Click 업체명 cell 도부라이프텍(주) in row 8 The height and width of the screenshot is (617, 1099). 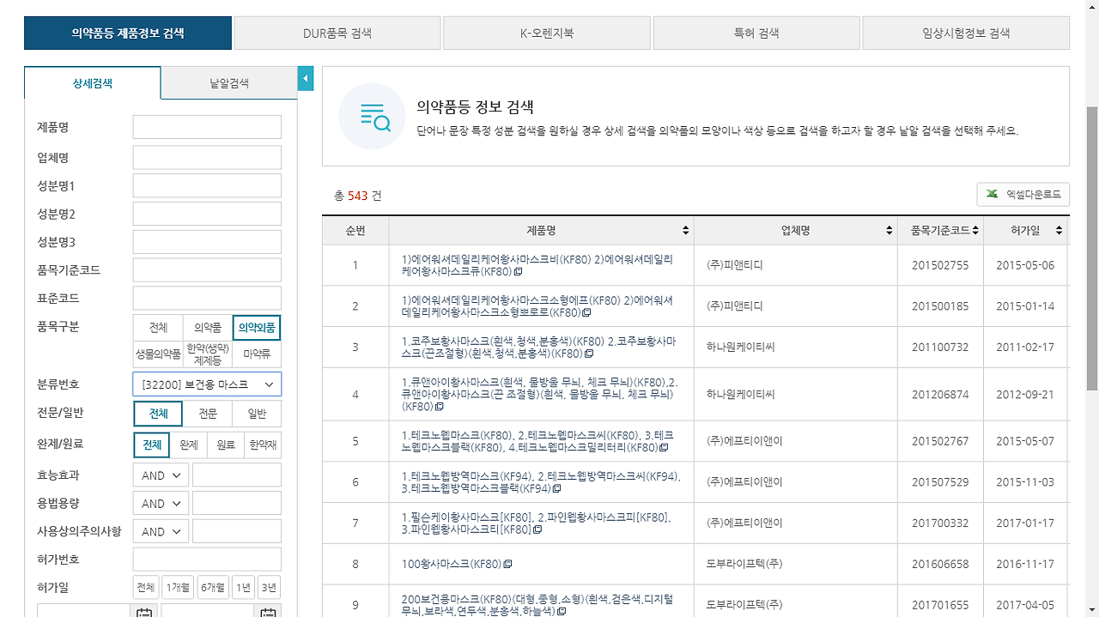[744, 564]
